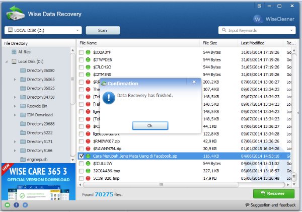Image resolution: width=302 pixels, height=212 pixels.
Task: Click file name $I2TM5NS
Action: pos(102,75)
